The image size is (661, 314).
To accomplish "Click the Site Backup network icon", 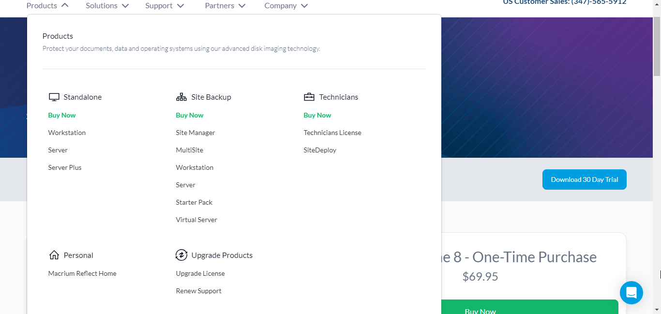I will [x=181, y=97].
